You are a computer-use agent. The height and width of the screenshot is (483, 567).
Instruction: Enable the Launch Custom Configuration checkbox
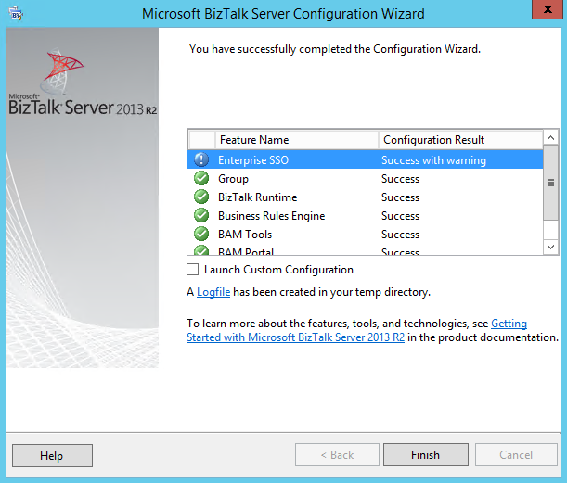[x=193, y=270]
